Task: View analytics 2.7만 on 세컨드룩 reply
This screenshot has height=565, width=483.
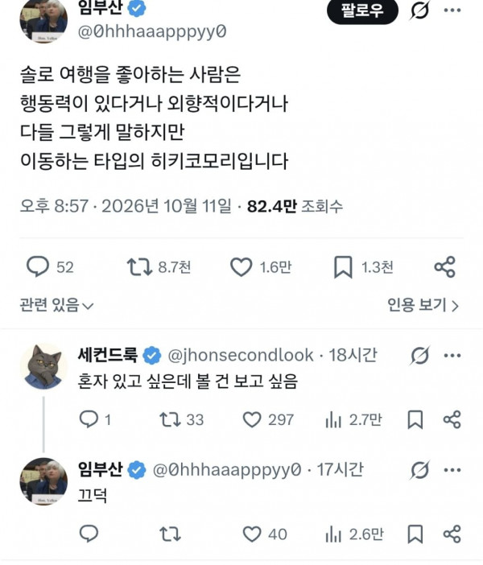Action: pyautogui.click(x=353, y=420)
